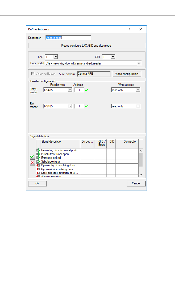This screenshot has height=283, width=175.
Task: Click the green check next to Entry-reader address
Action: (x=87, y=90)
